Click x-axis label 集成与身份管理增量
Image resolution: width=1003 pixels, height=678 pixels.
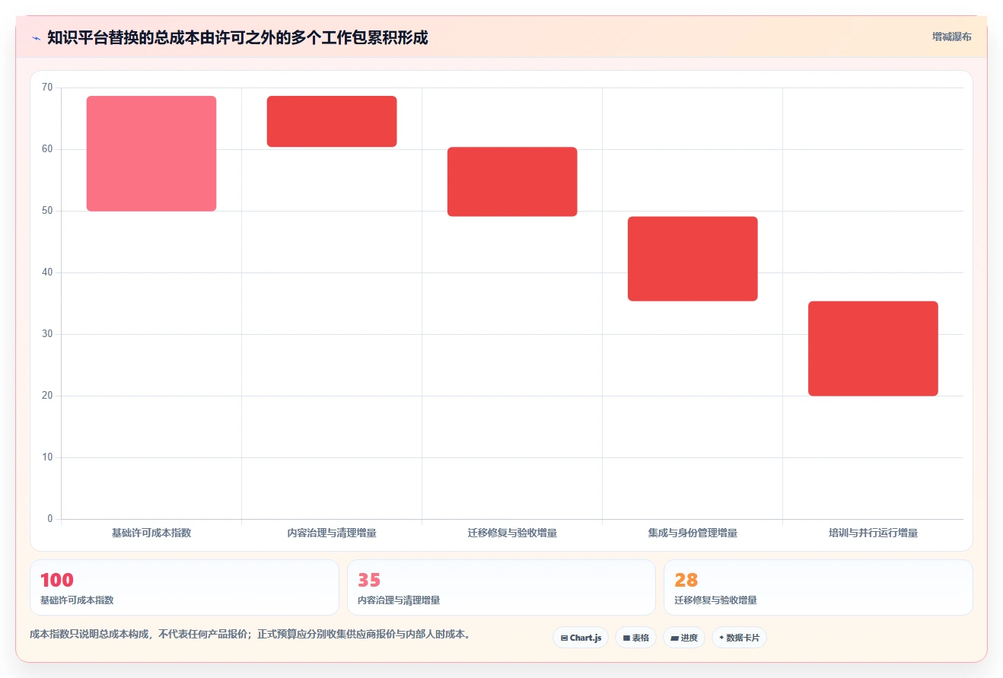click(x=693, y=533)
